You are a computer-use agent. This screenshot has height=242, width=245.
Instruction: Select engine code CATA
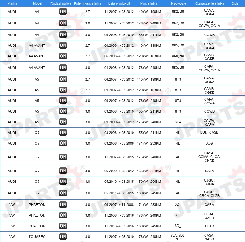click(x=209, y=171)
